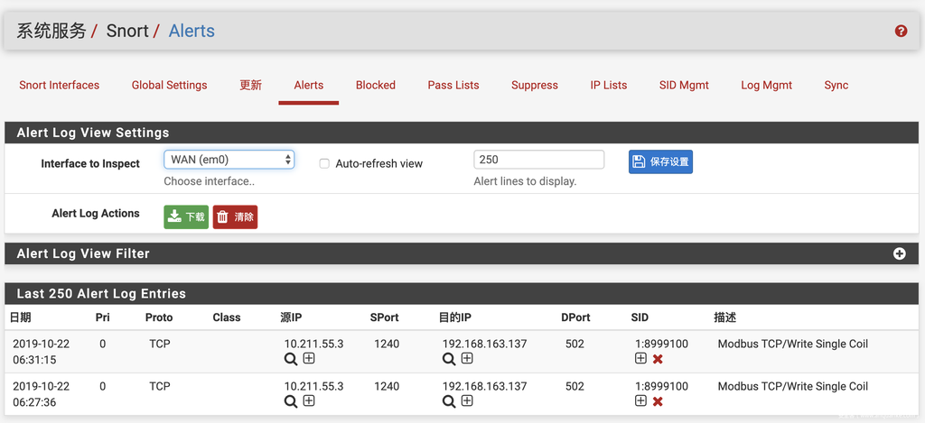Click the red X under SID, first row
The height and width of the screenshot is (423, 925).
(x=658, y=359)
